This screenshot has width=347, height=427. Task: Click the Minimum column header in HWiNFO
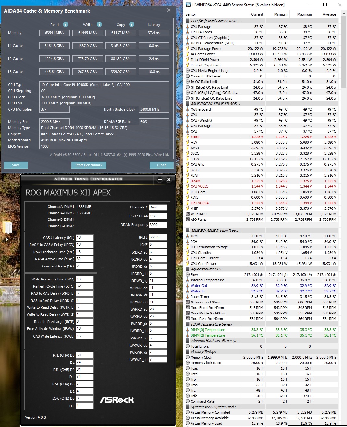(x=277, y=14)
